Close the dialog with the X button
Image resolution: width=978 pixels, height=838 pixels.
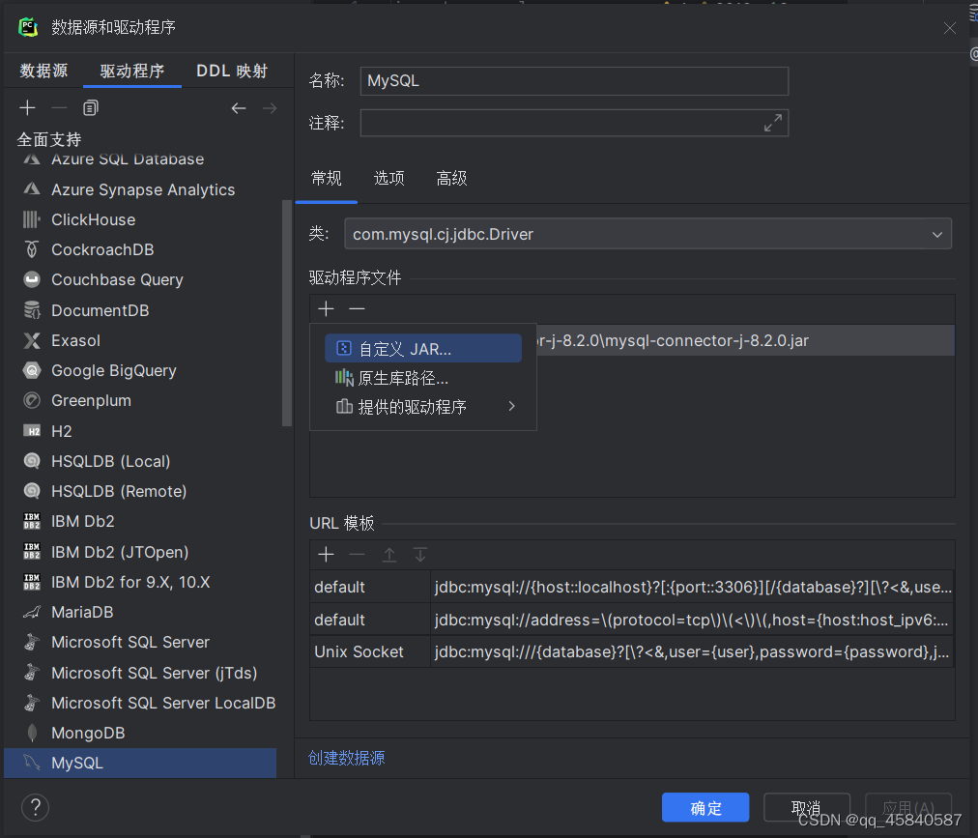[x=949, y=28]
